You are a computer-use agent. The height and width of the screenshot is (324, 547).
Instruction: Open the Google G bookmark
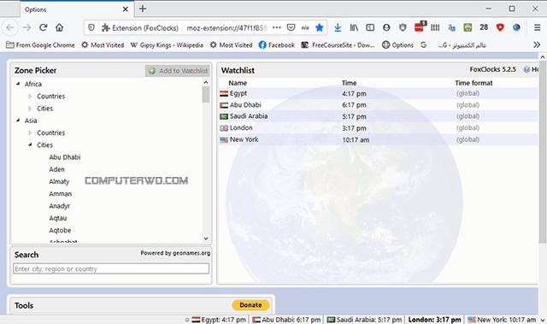coord(424,45)
